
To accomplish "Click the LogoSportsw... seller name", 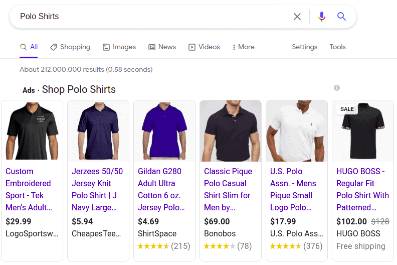I will 32,233.
